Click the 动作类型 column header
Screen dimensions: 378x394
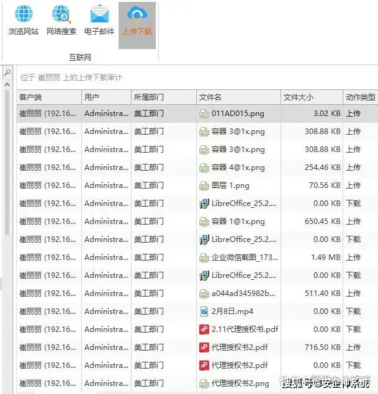coord(360,97)
